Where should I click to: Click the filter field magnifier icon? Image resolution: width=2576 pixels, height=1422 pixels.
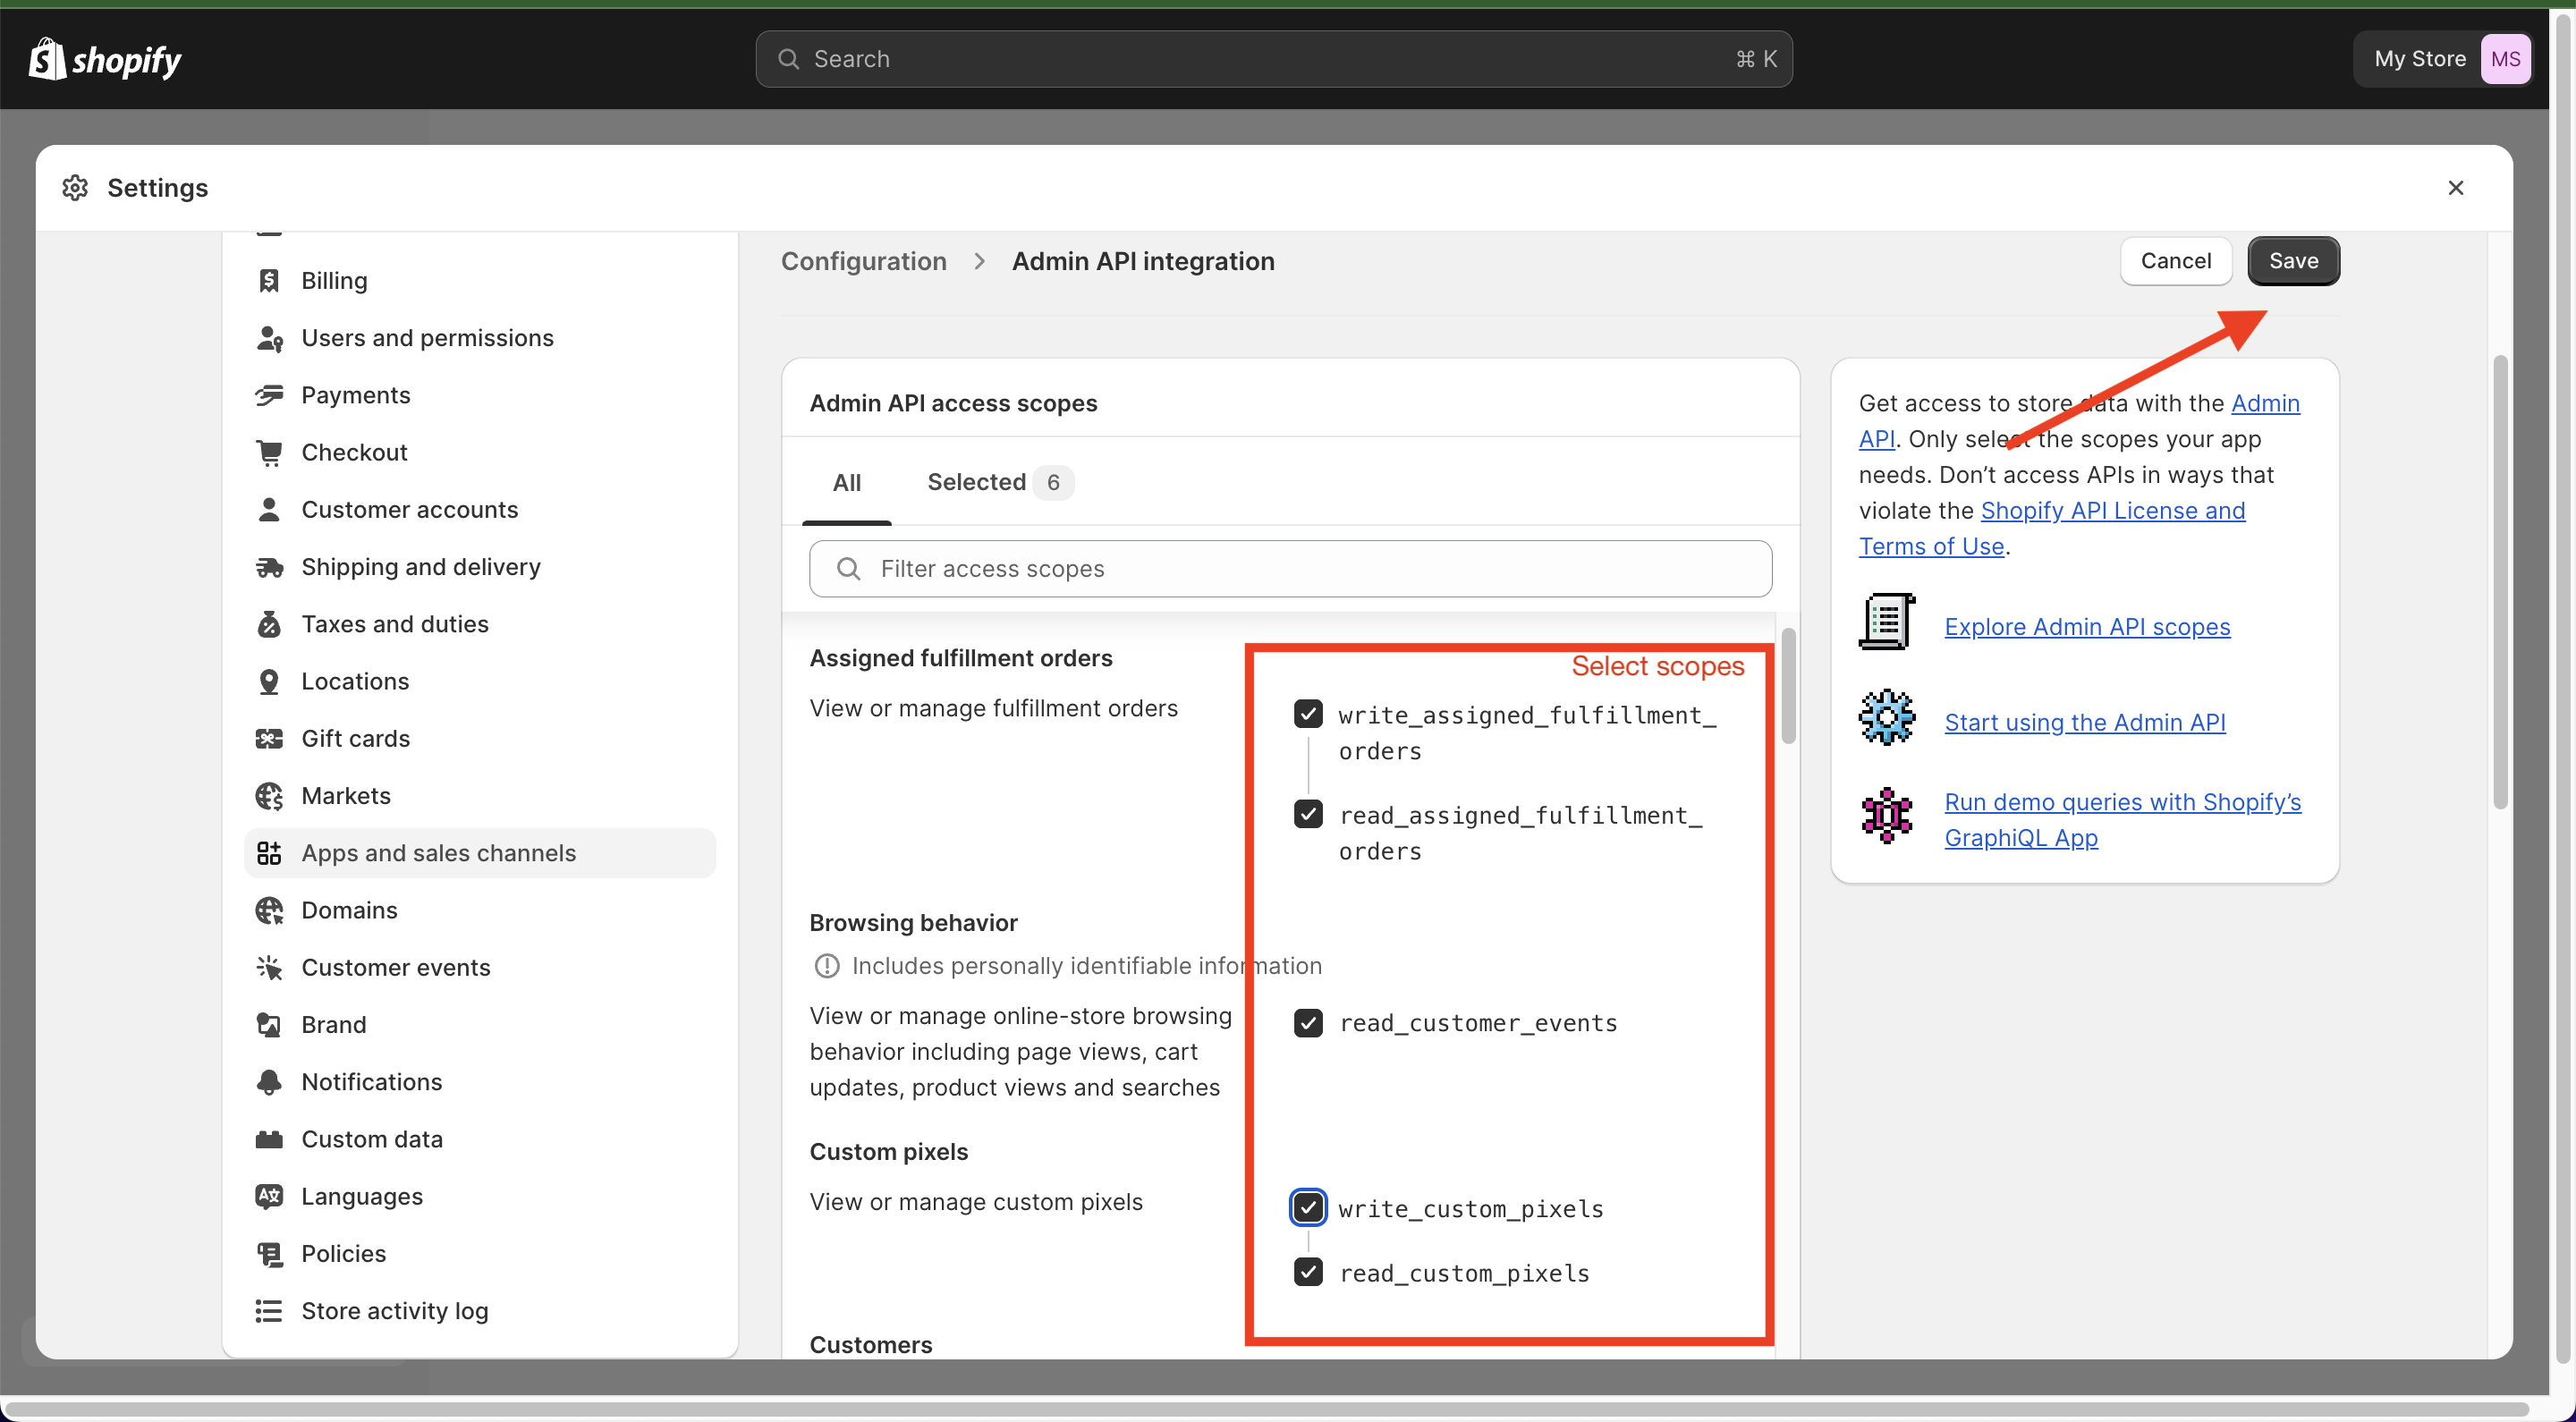tap(848, 569)
